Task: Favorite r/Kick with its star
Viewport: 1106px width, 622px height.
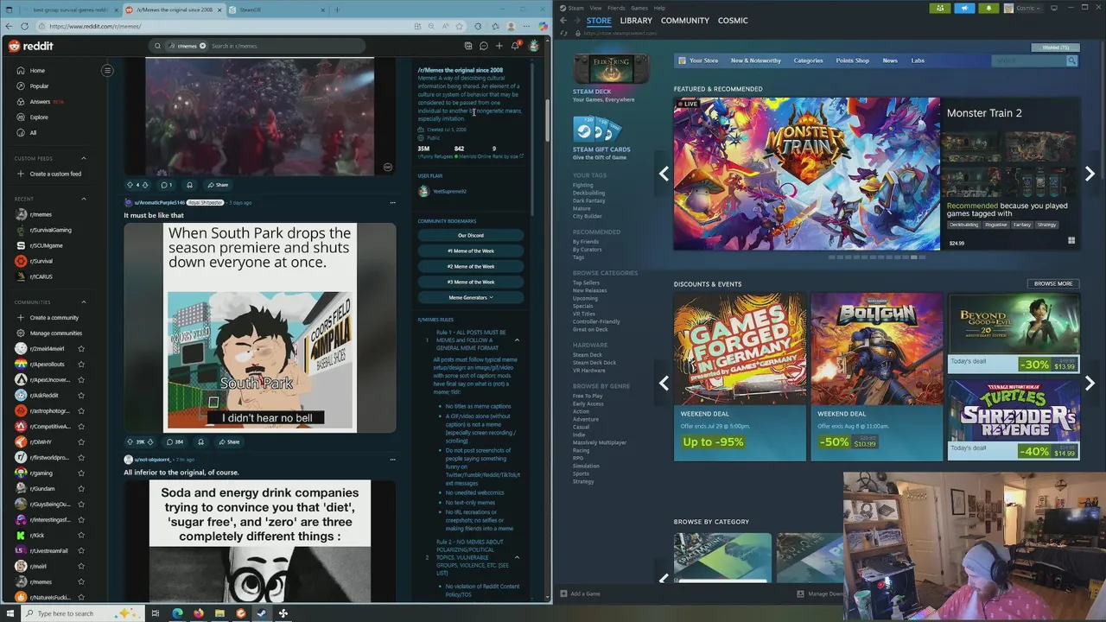Action: [81, 536]
